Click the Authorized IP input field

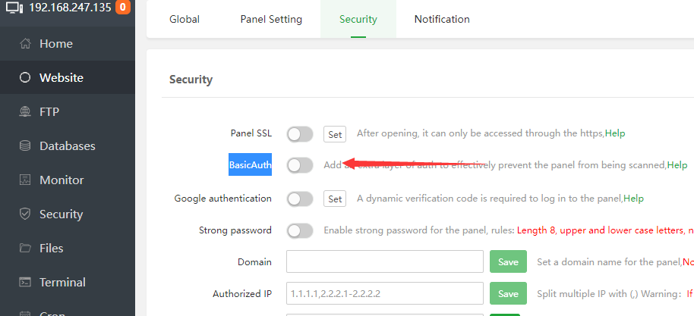click(384, 293)
